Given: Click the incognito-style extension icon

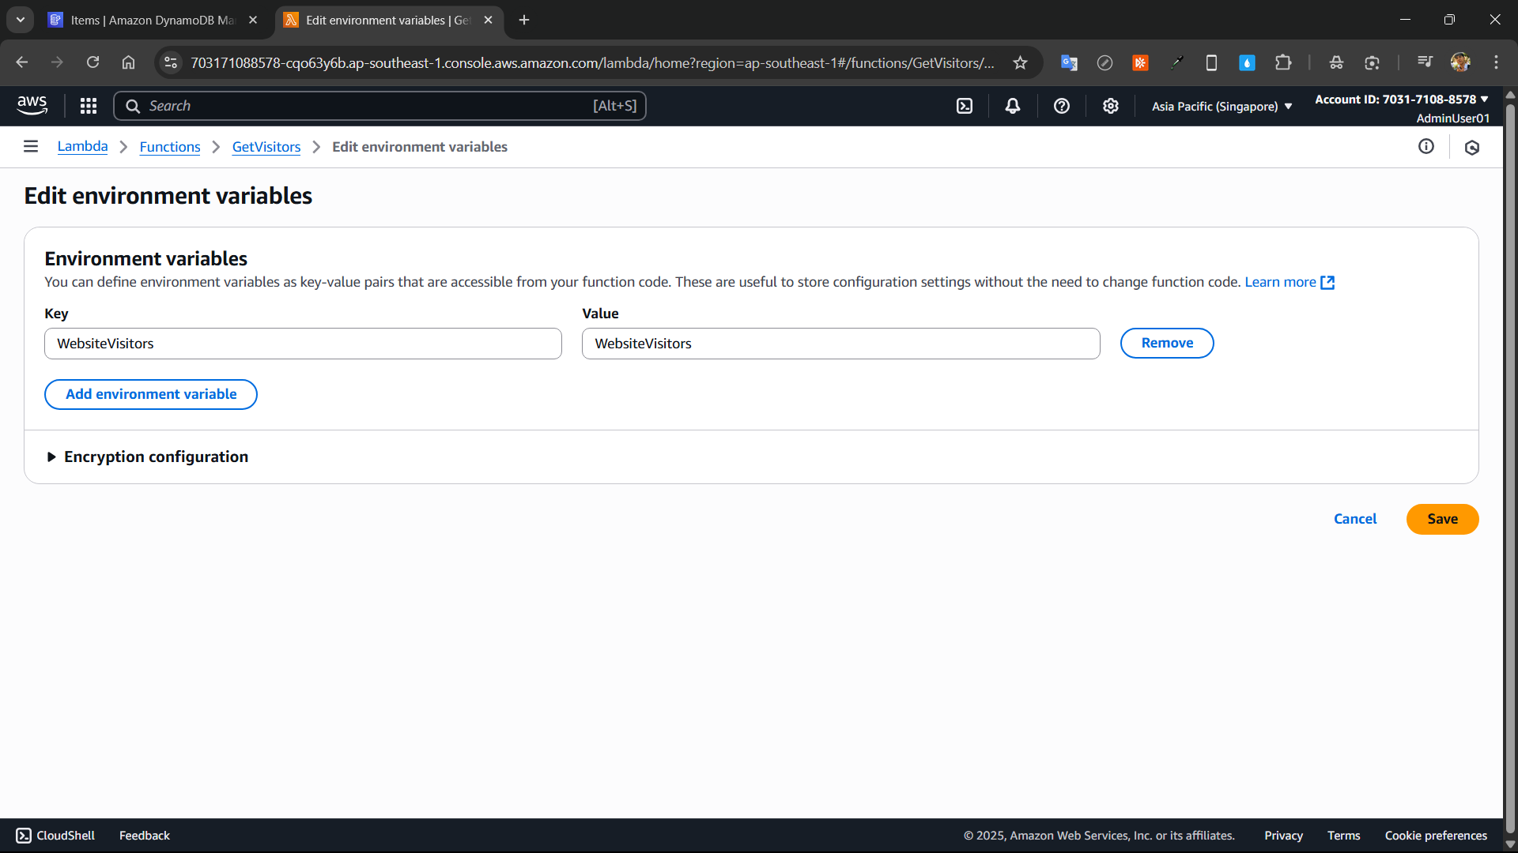Looking at the screenshot, I should coord(1336,62).
